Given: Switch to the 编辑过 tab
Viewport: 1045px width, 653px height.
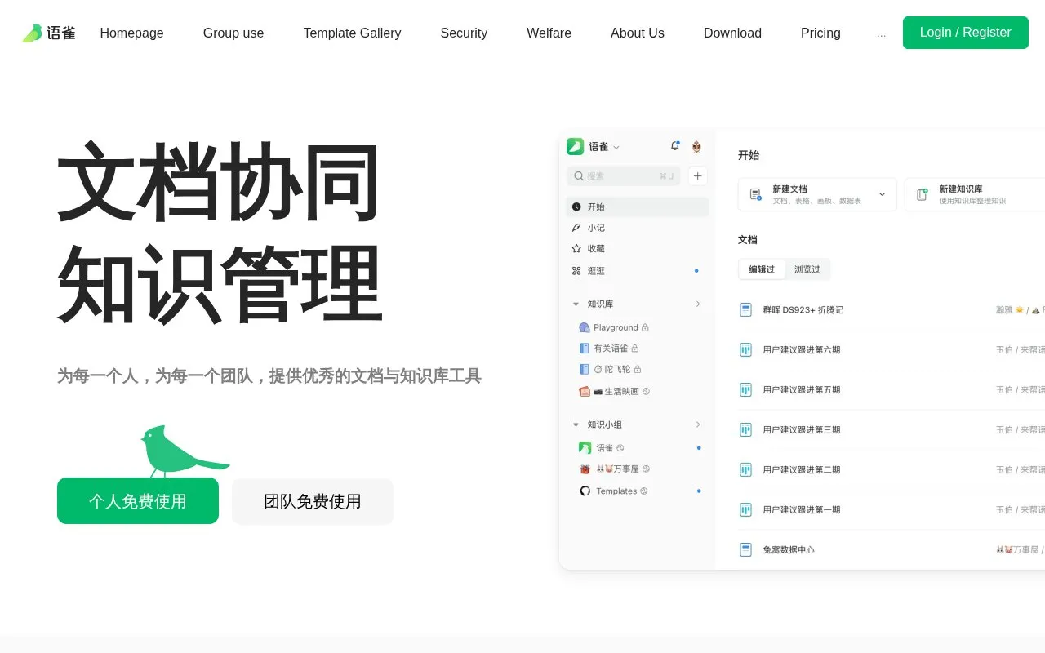Looking at the screenshot, I should point(762,269).
